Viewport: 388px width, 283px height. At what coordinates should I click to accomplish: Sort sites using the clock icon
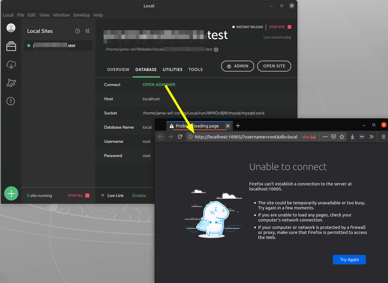click(x=78, y=31)
